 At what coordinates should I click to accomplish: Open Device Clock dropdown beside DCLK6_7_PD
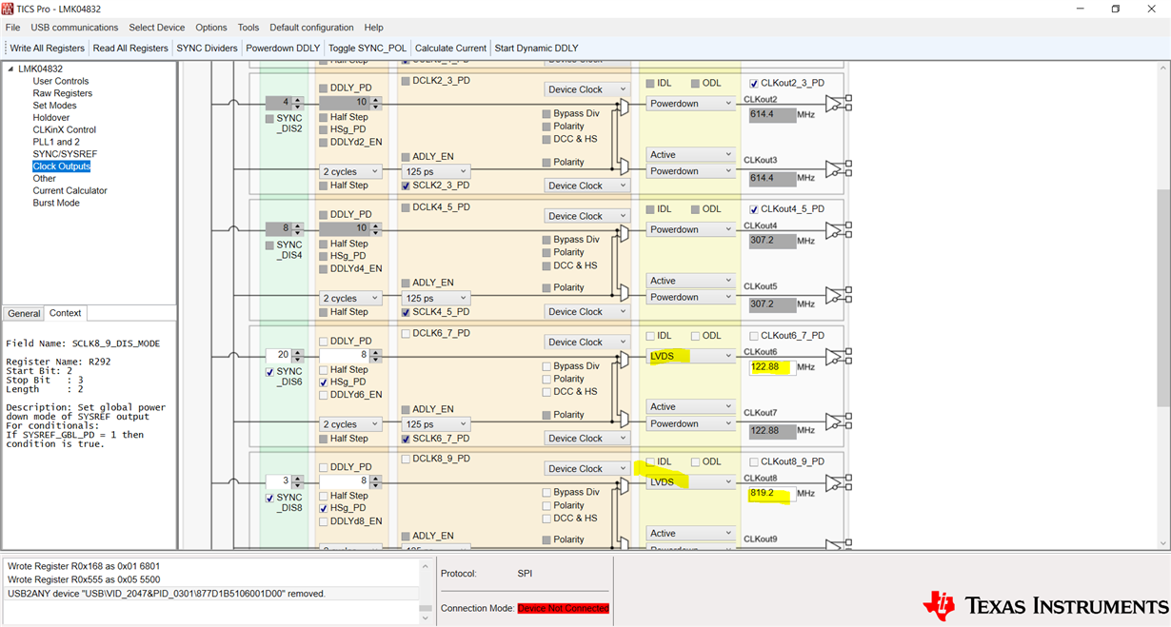(586, 343)
